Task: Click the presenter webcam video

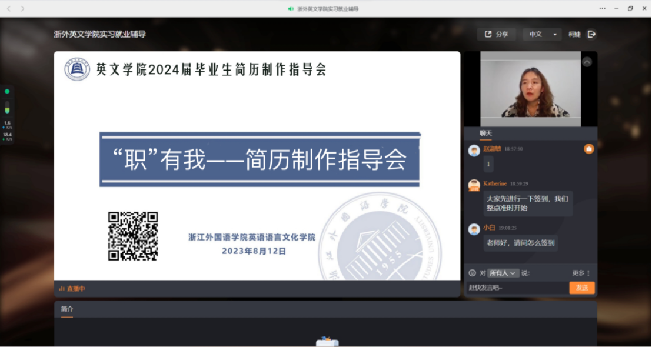Action: click(530, 89)
